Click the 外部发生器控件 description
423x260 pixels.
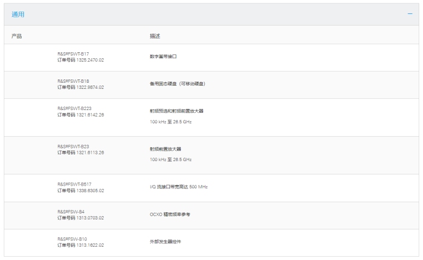point(165,242)
